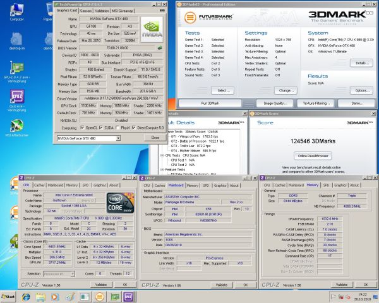
Task: Open the Start menu
Action: point(8,297)
